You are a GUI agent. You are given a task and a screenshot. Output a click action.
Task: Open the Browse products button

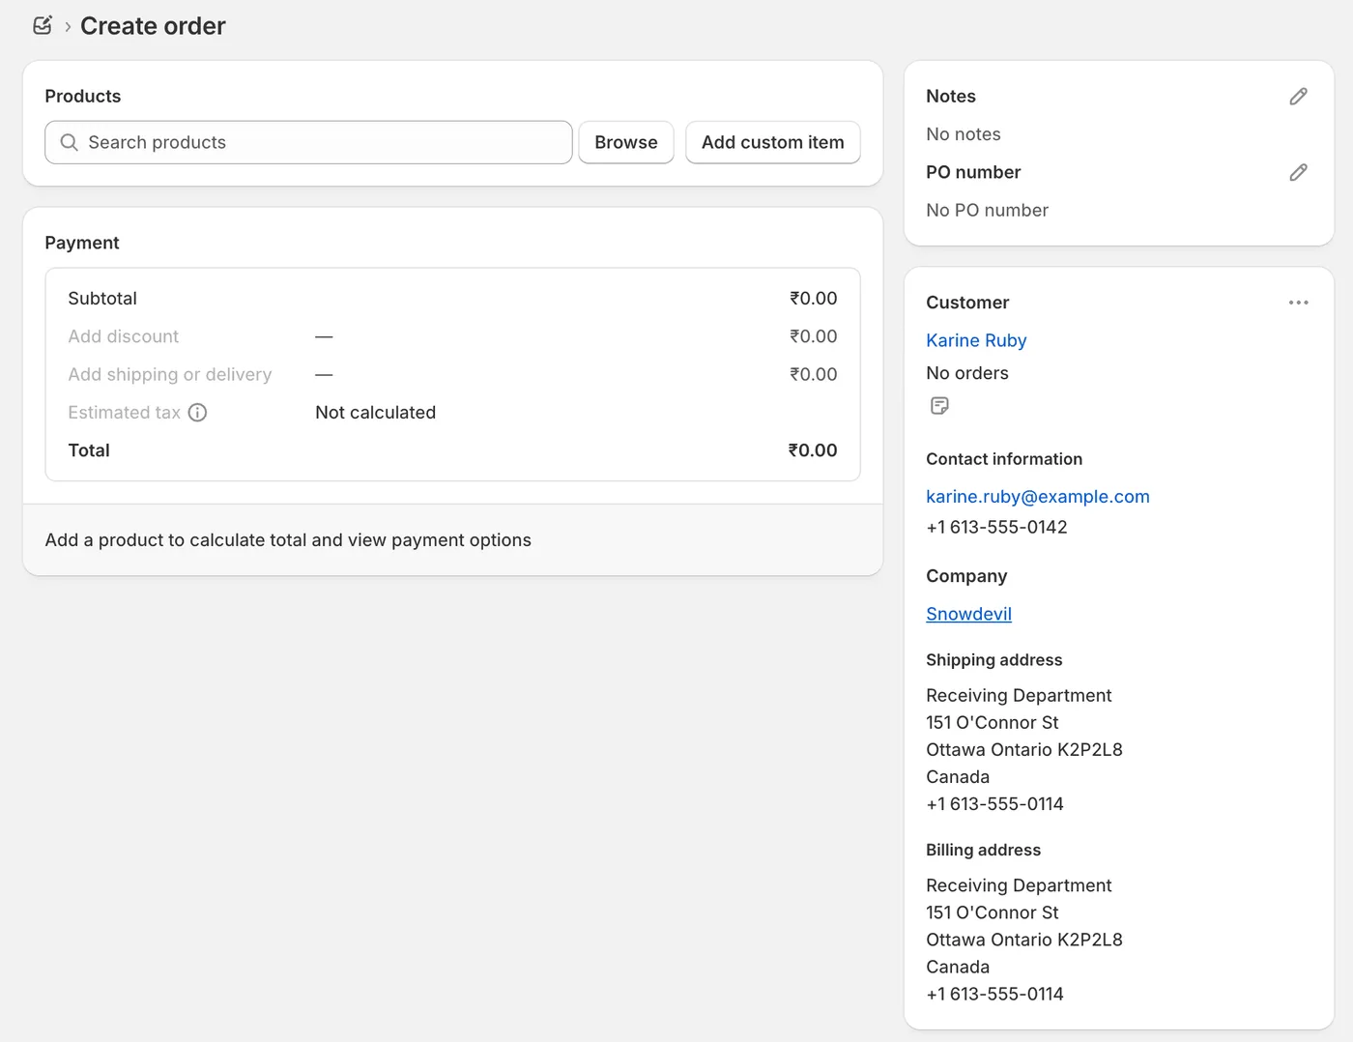[x=626, y=142]
